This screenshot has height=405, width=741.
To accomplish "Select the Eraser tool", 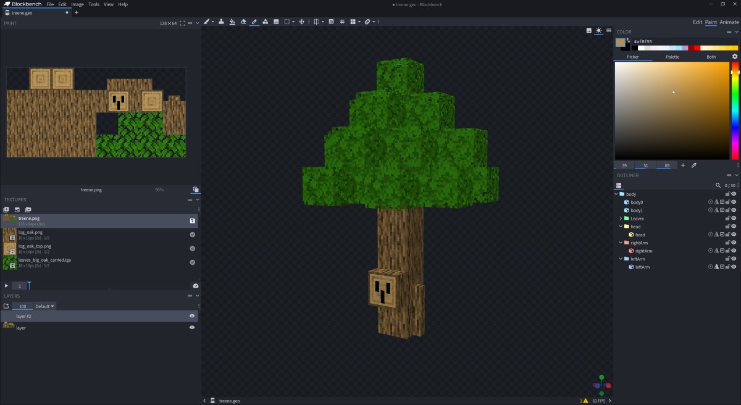I will pos(243,22).
